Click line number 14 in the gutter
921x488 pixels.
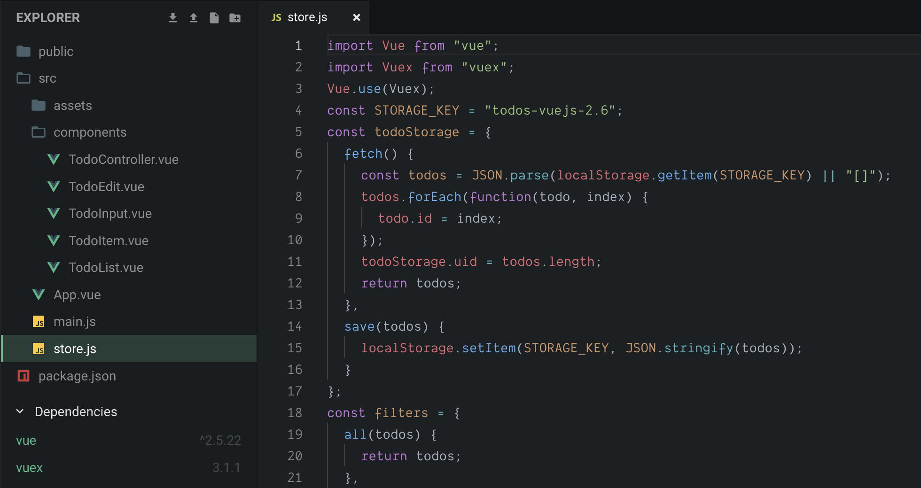295,326
